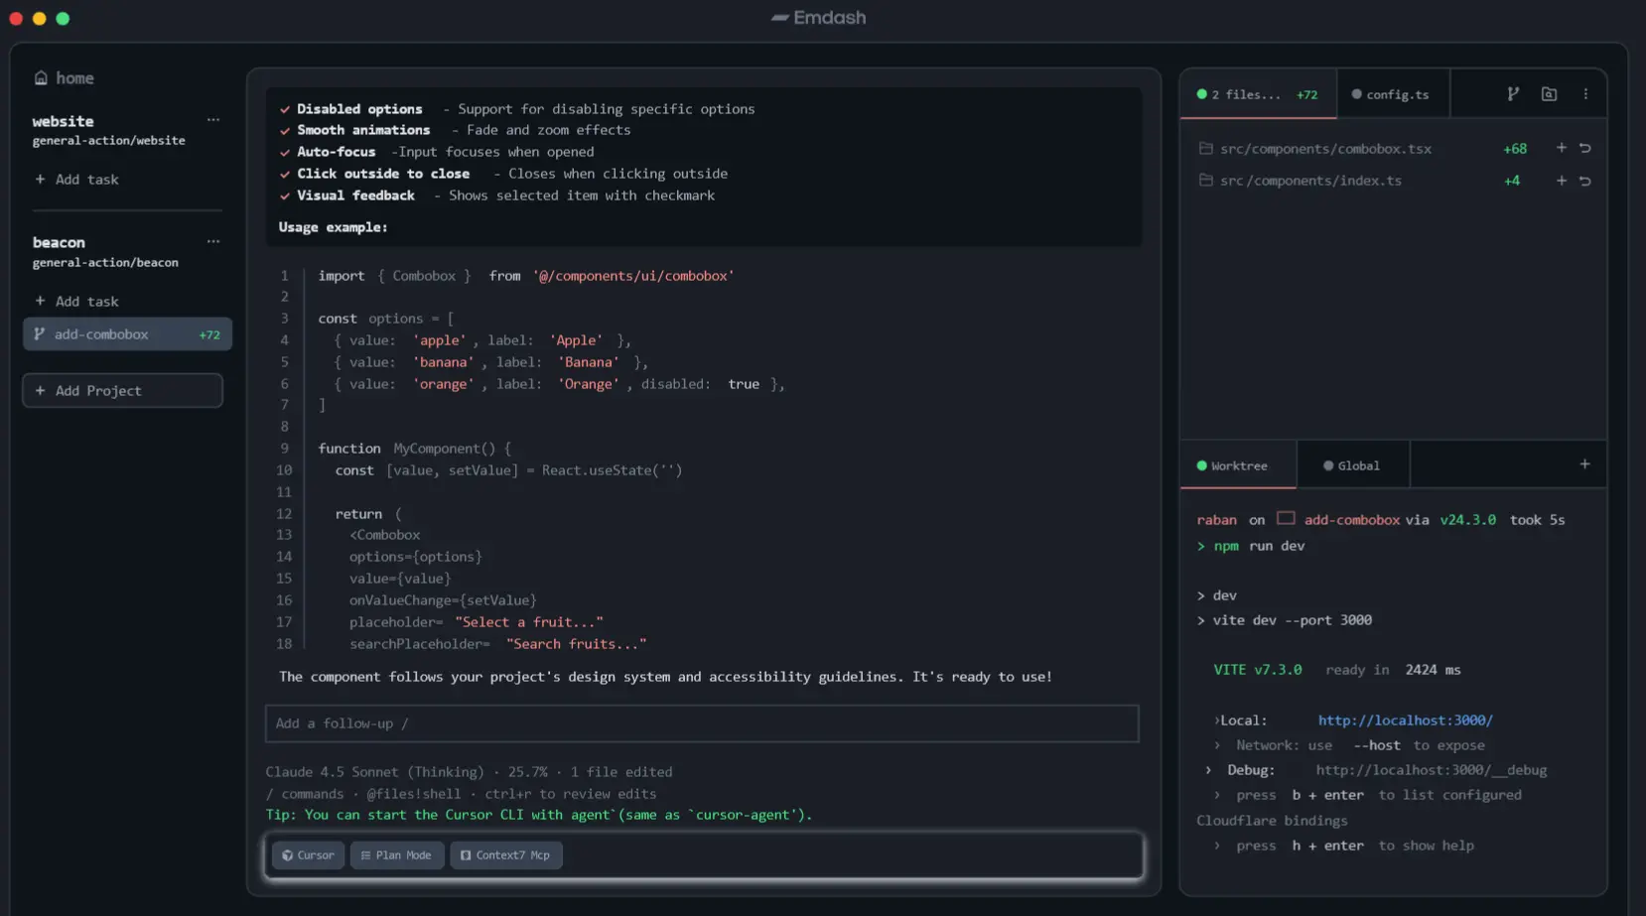Open the Cursor agent selector

click(x=308, y=854)
